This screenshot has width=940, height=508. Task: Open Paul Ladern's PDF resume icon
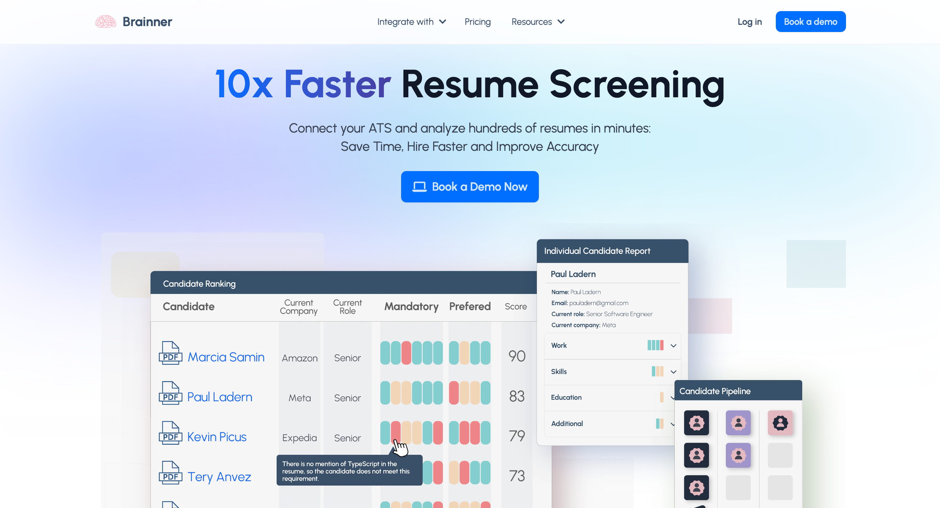(x=170, y=393)
